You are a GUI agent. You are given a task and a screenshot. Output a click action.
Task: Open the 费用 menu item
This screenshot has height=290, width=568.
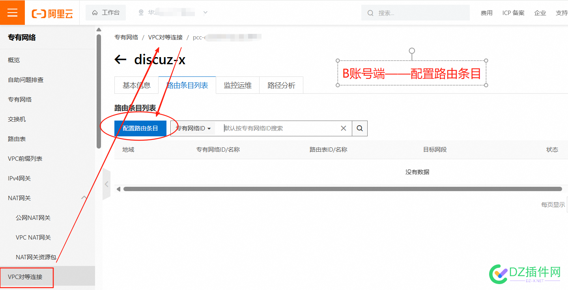[487, 13]
